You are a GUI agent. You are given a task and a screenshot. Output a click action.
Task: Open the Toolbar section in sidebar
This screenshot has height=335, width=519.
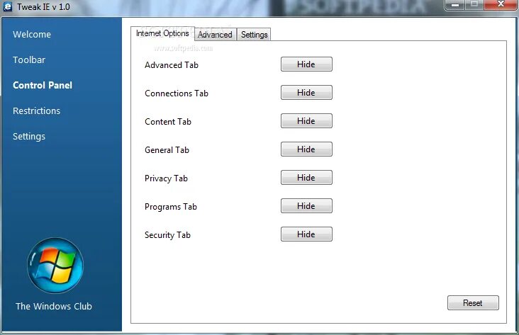click(x=29, y=60)
